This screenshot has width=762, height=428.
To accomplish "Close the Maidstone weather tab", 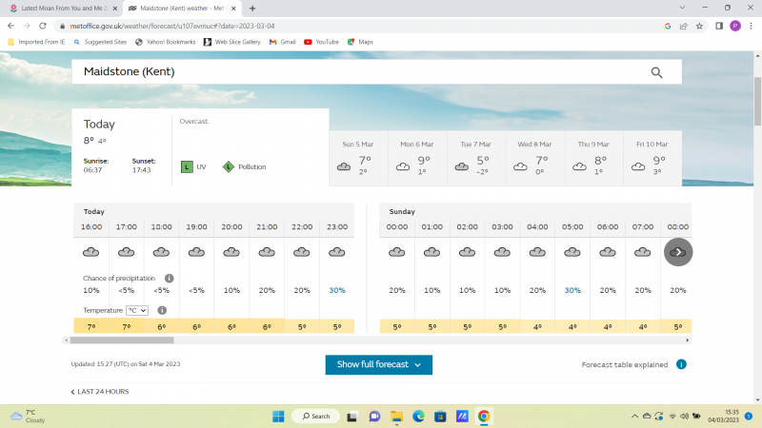I will (233, 9).
